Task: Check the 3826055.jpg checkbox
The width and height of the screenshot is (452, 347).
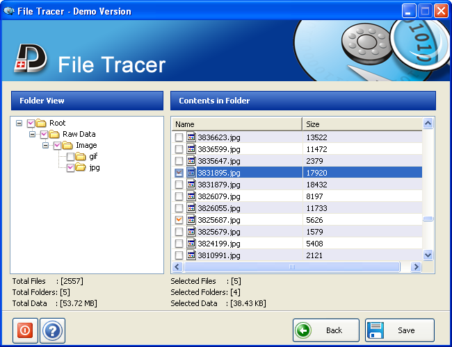Action: pos(179,208)
